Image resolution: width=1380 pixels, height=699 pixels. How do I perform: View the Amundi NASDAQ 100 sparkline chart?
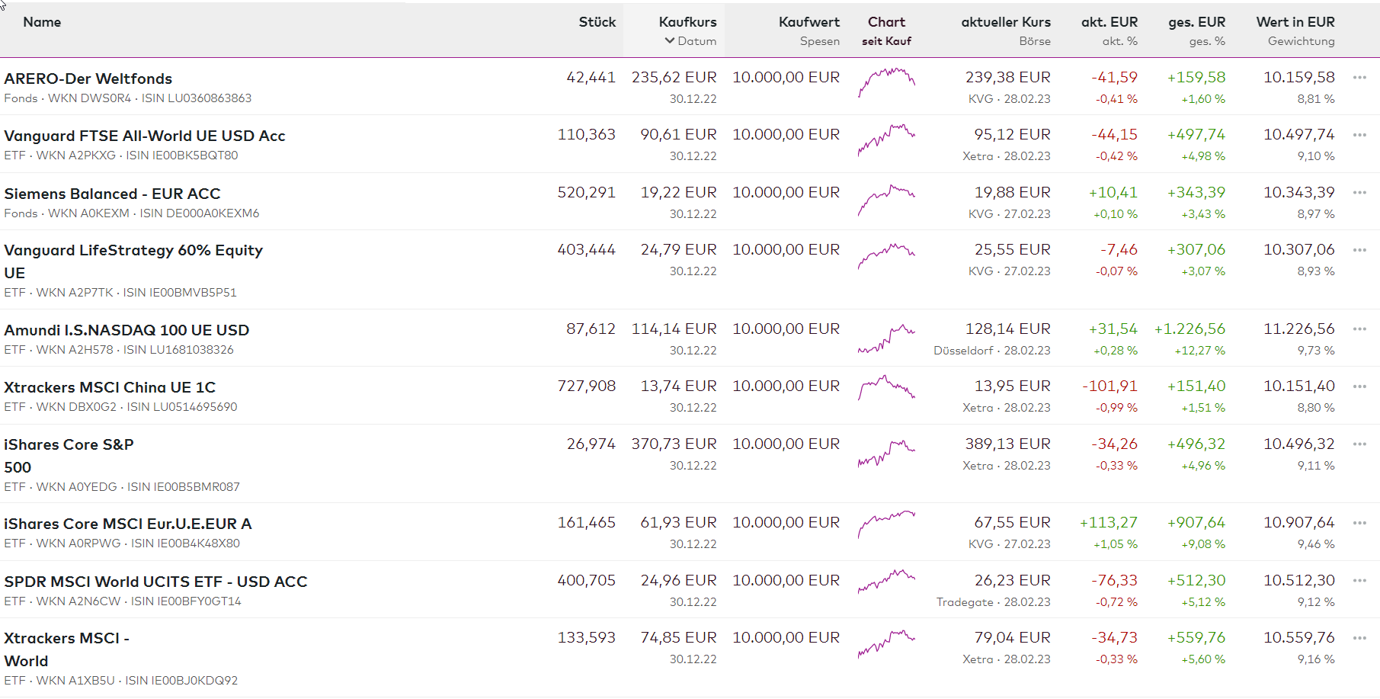click(886, 338)
